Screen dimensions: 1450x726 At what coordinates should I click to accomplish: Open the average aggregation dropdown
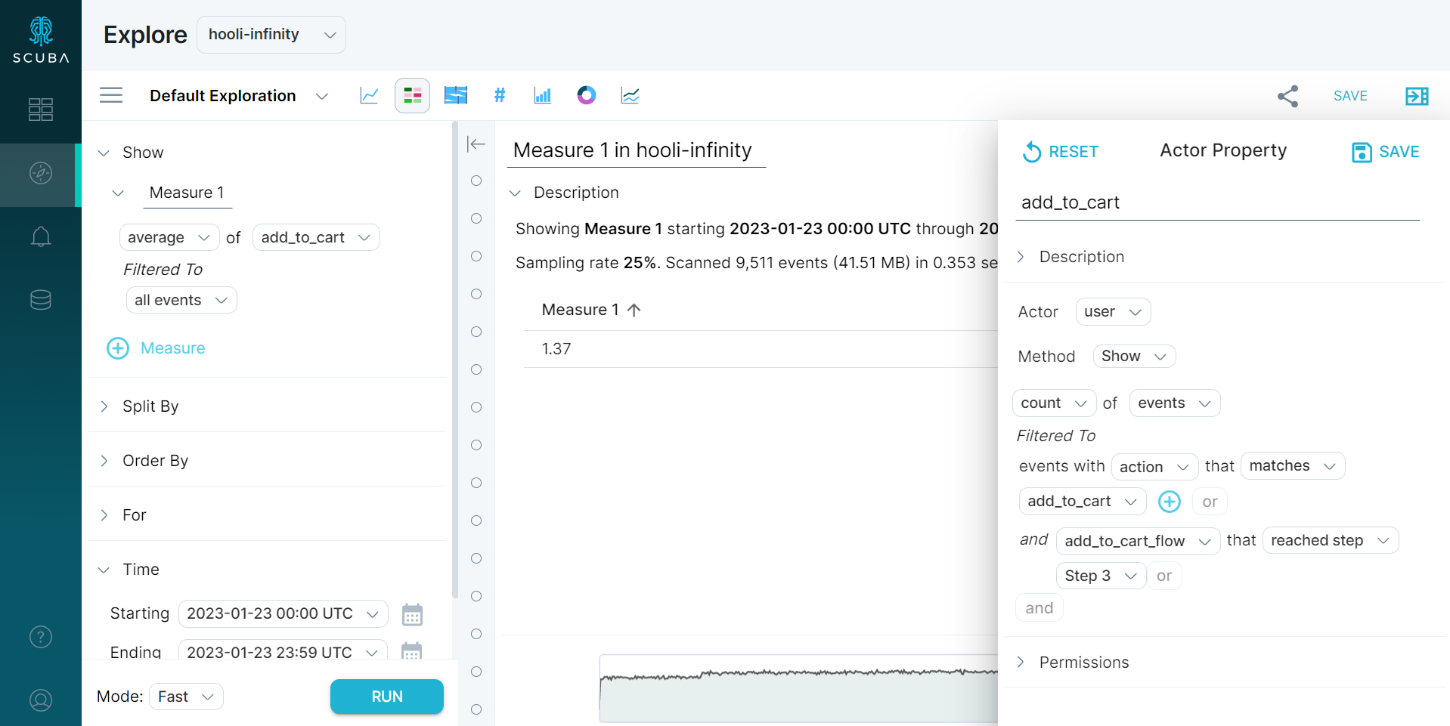point(169,237)
